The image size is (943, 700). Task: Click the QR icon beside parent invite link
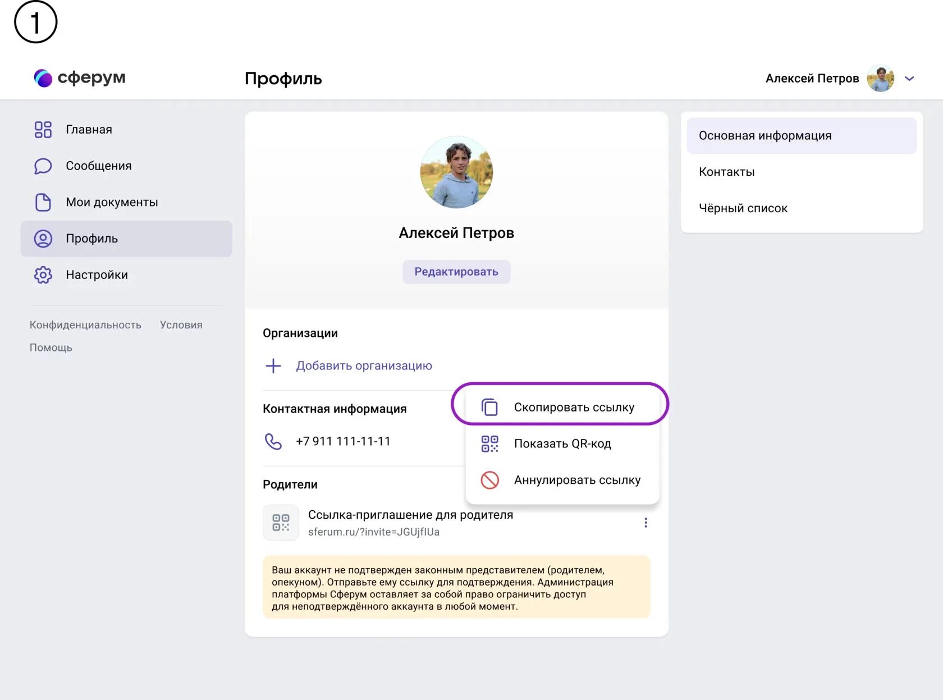click(281, 523)
